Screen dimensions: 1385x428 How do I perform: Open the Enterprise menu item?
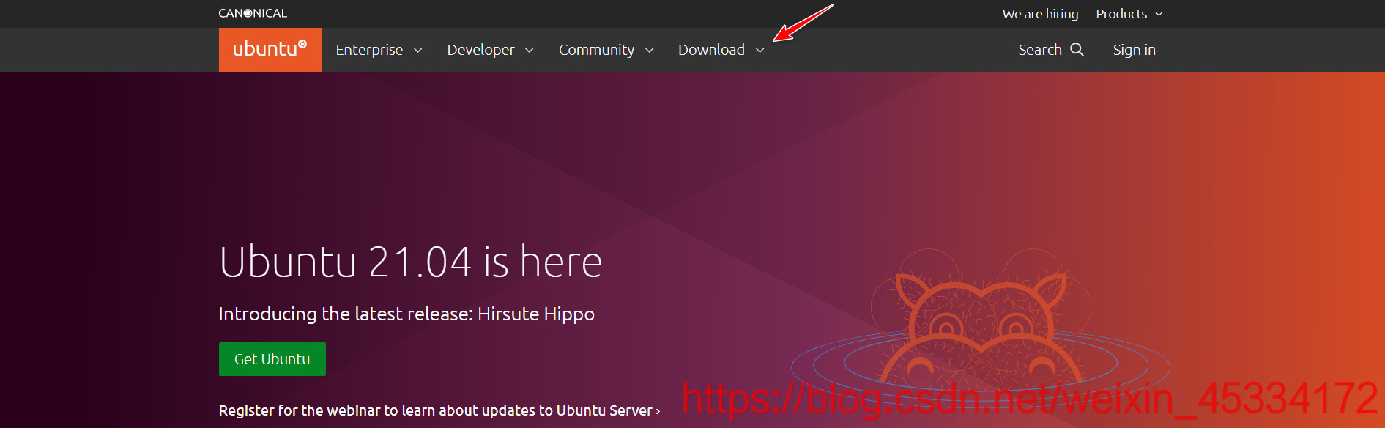click(x=369, y=50)
